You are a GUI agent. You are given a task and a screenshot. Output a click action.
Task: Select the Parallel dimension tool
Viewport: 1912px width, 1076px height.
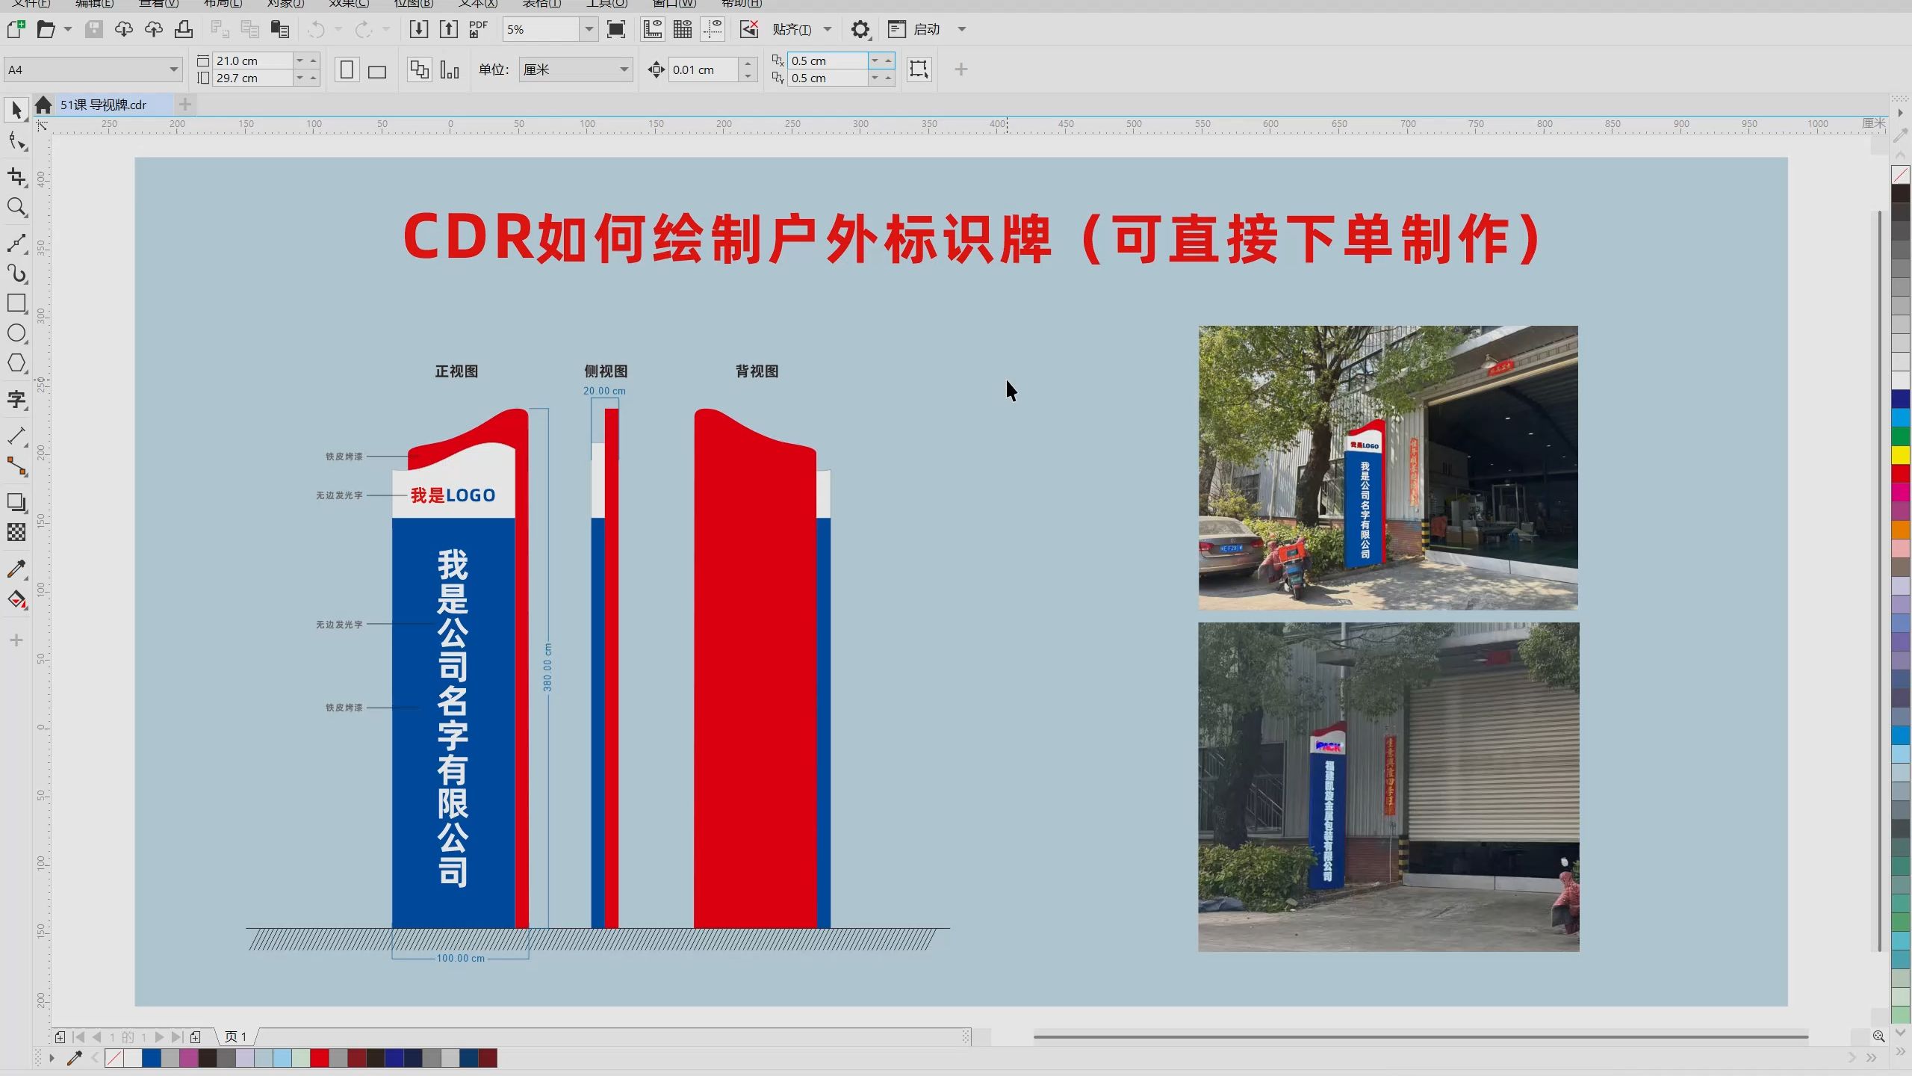coord(16,436)
